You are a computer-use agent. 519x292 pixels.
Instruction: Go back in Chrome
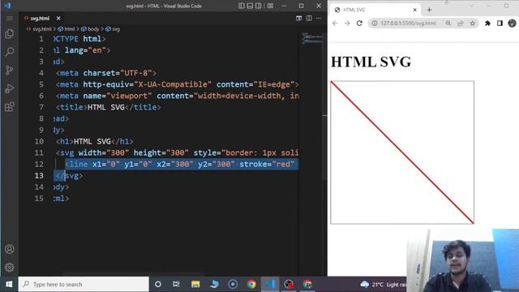(x=335, y=24)
